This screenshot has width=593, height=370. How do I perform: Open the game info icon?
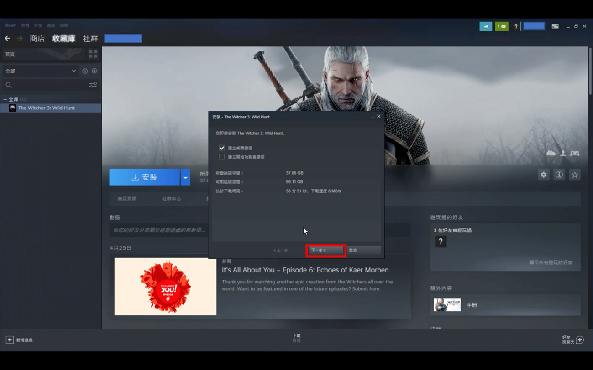click(x=559, y=175)
